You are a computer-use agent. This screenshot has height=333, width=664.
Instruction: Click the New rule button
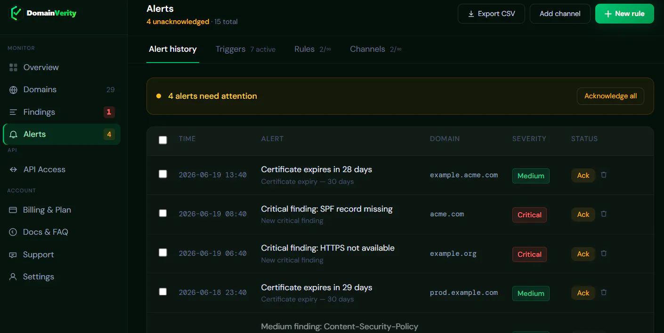point(624,14)
